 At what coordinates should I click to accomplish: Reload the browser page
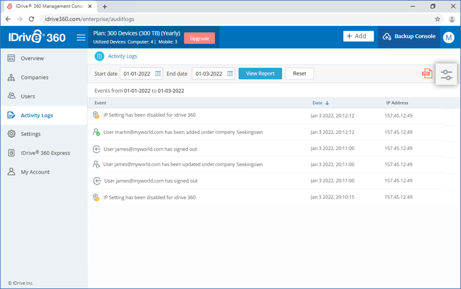tap(32, 19)
